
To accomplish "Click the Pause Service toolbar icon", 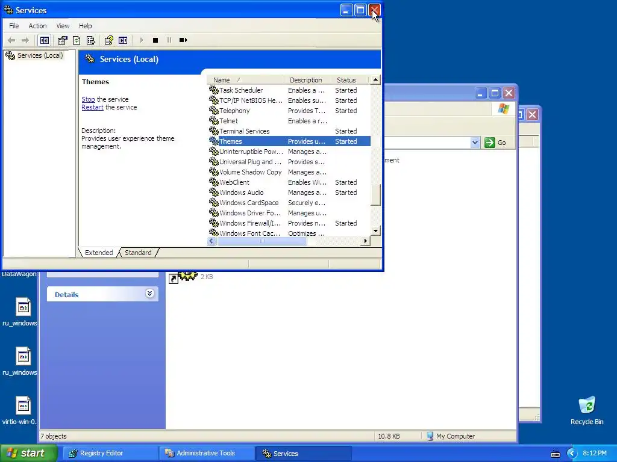I will pyautogui.click(x=169, y=40).
